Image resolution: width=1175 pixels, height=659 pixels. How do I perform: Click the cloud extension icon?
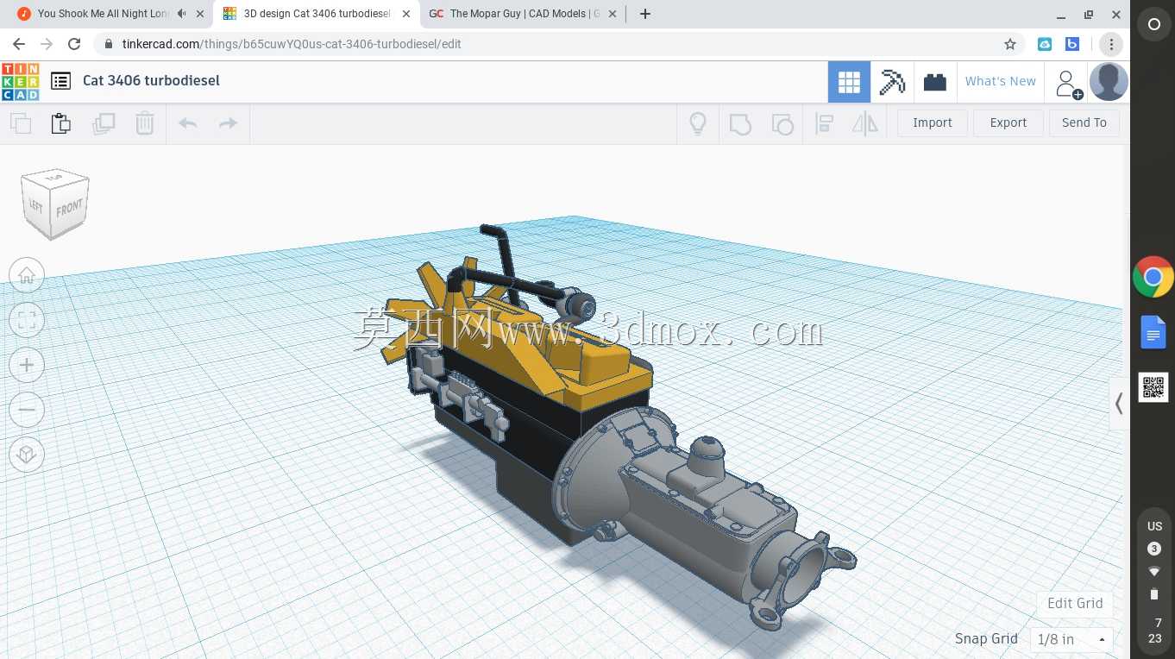click(1045, 44)
